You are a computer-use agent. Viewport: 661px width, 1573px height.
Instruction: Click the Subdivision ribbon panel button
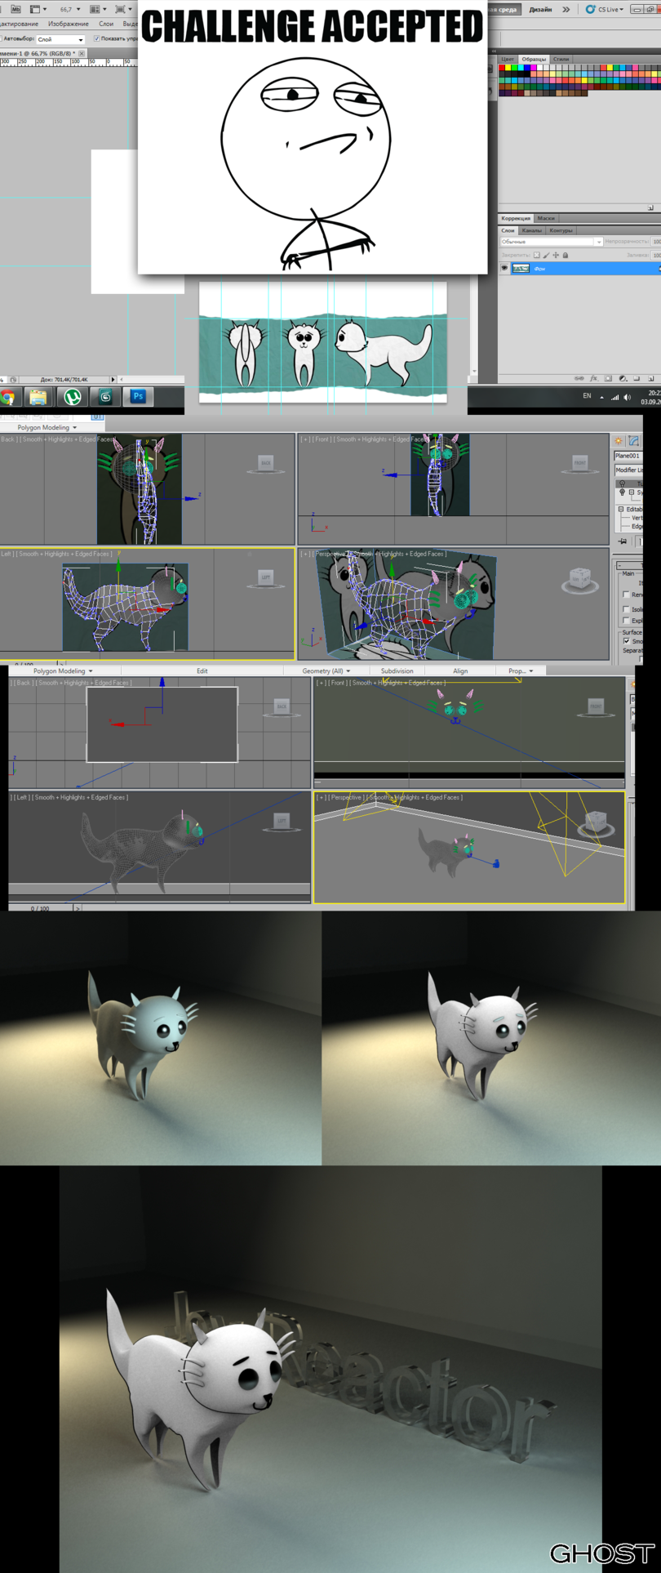[397, 671]
